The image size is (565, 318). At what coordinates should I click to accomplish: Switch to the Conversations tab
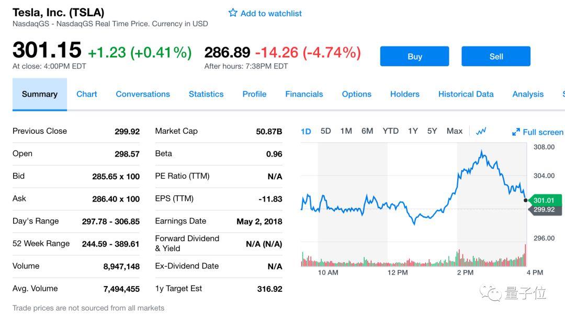(x=143, y=94)
